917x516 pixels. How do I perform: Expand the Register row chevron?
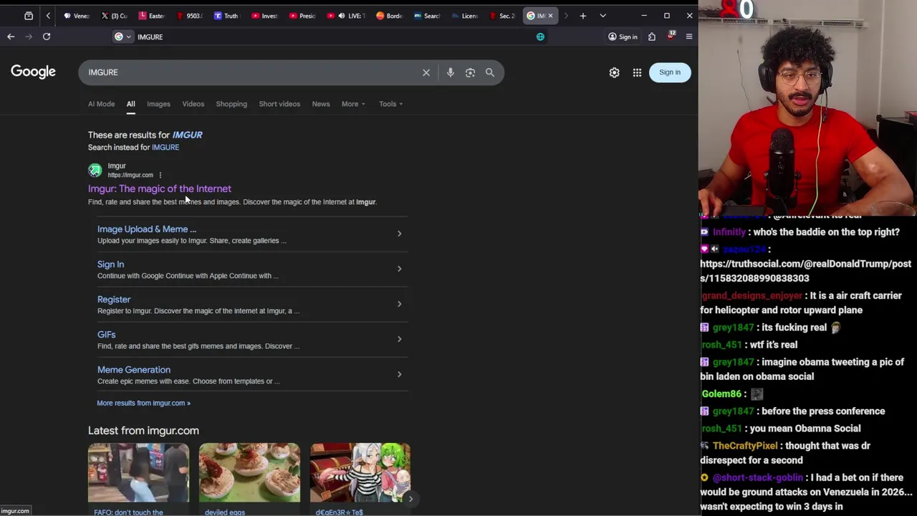(399, 304)
